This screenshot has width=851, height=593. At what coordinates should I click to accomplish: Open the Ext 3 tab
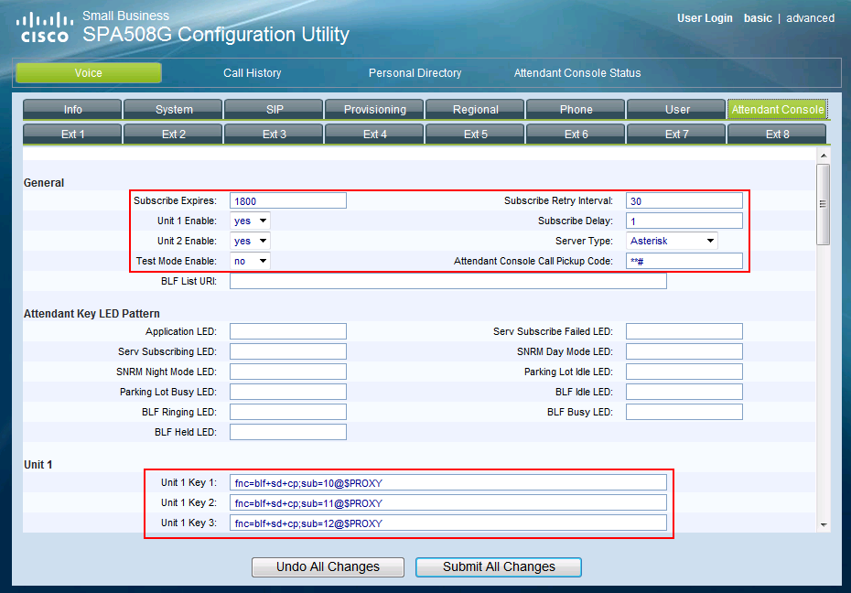pos(275,134)
